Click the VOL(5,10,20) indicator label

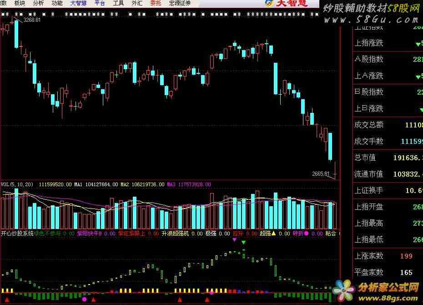click(17, 184)
